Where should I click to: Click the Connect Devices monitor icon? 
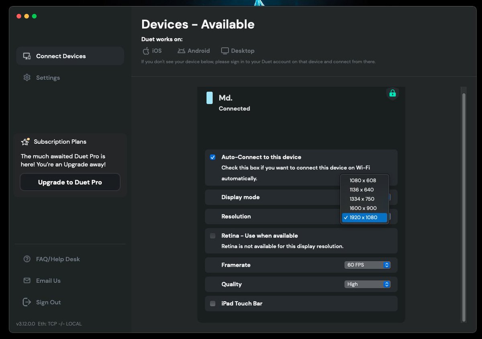tap(27, 56)
